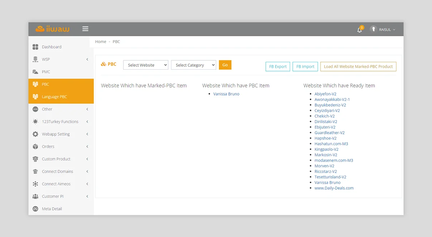Toggle the sidebar with the hamburger icon
The height and width of the screenshot is (237, 432).
pyautogui.click(x=85, y=29)
